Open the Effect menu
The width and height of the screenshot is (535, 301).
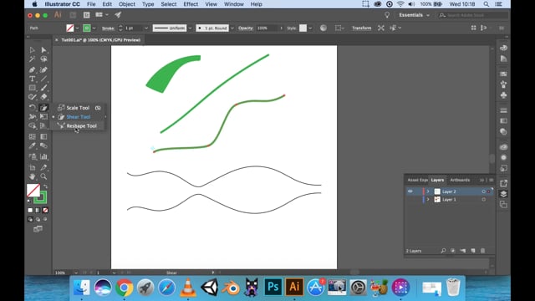pos(191,4)
